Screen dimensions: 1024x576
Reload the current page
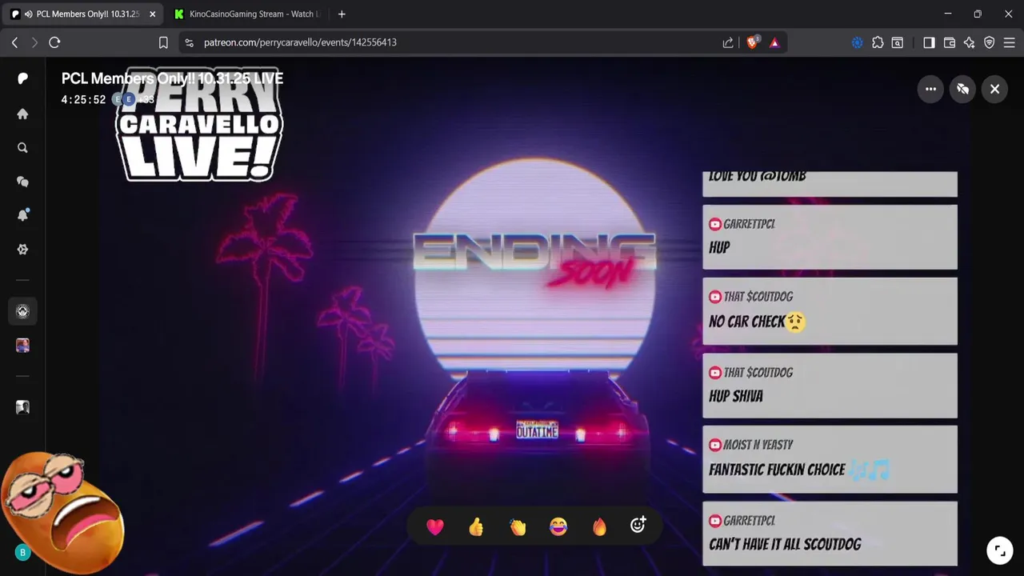click(54, 42)
